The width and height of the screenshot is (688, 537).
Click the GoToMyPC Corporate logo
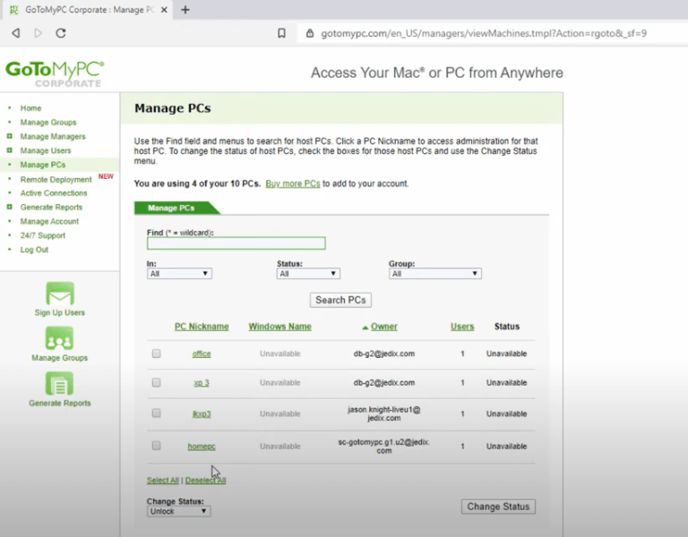coord(55,72)
